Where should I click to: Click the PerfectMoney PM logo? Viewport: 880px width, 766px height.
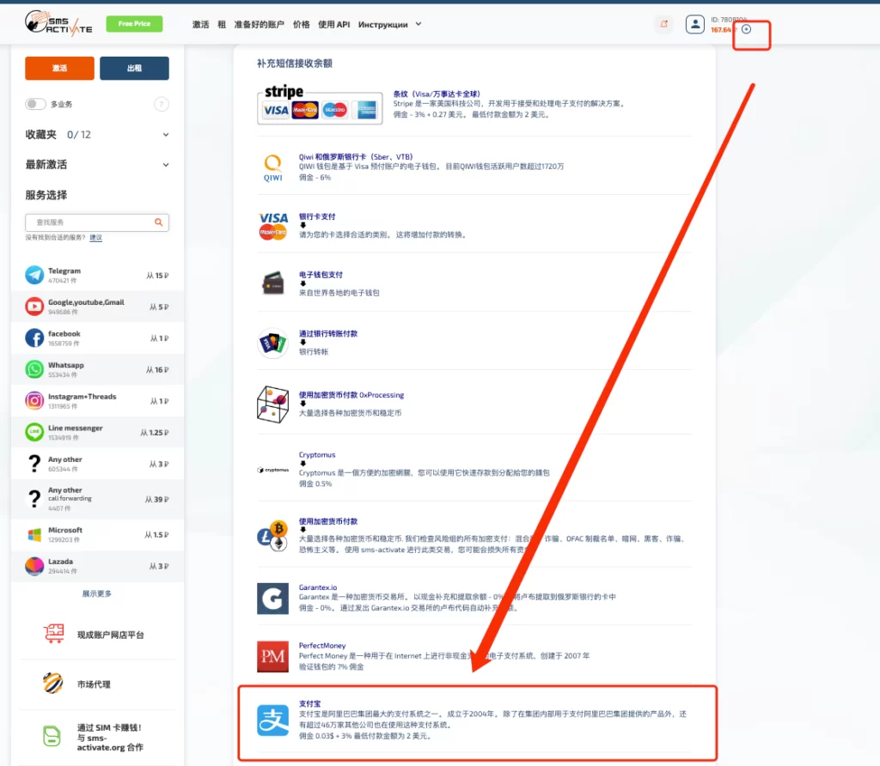(272, 656)
